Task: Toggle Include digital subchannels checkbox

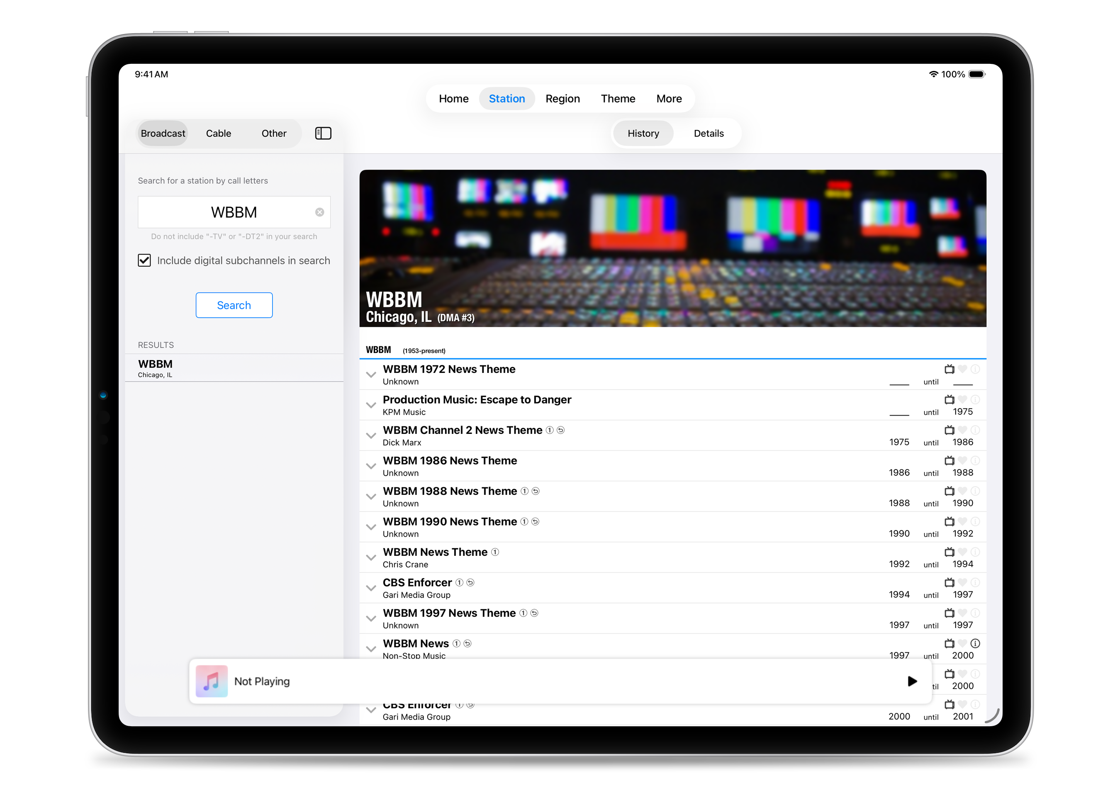Action: [144, 260]
